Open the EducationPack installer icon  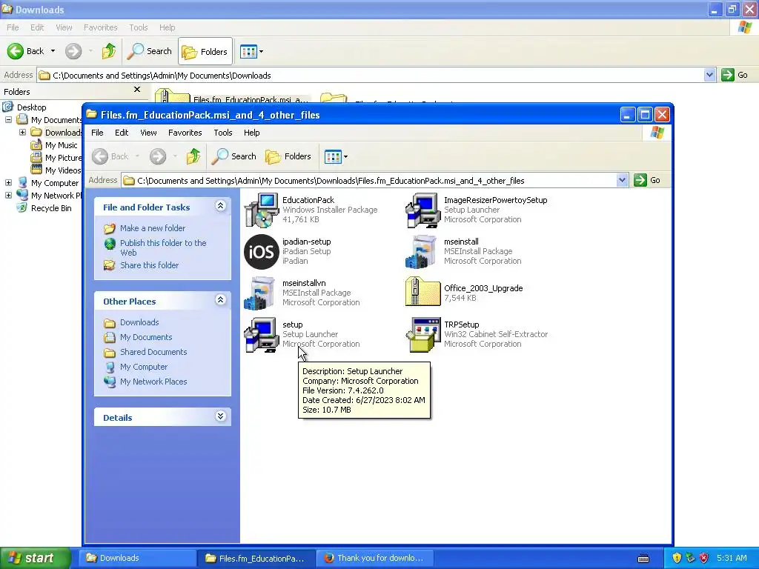pos(262,210)
